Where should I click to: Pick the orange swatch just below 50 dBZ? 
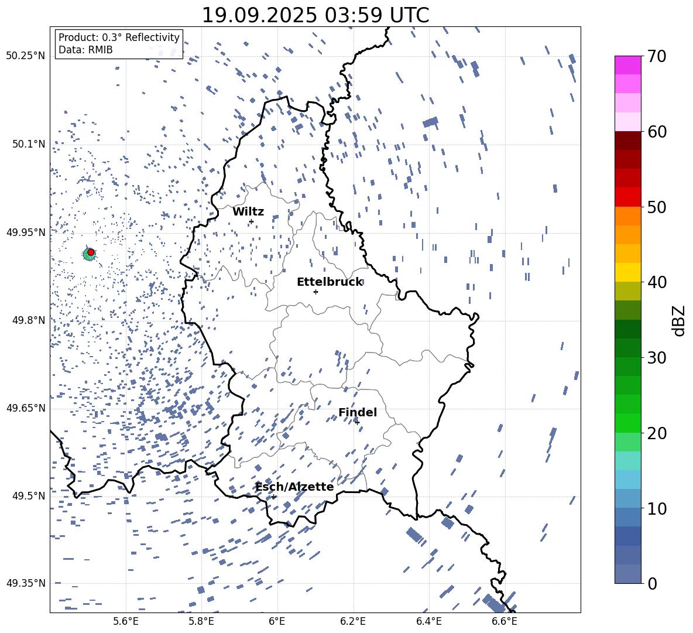pyautogui.click(x=628, y=216)
